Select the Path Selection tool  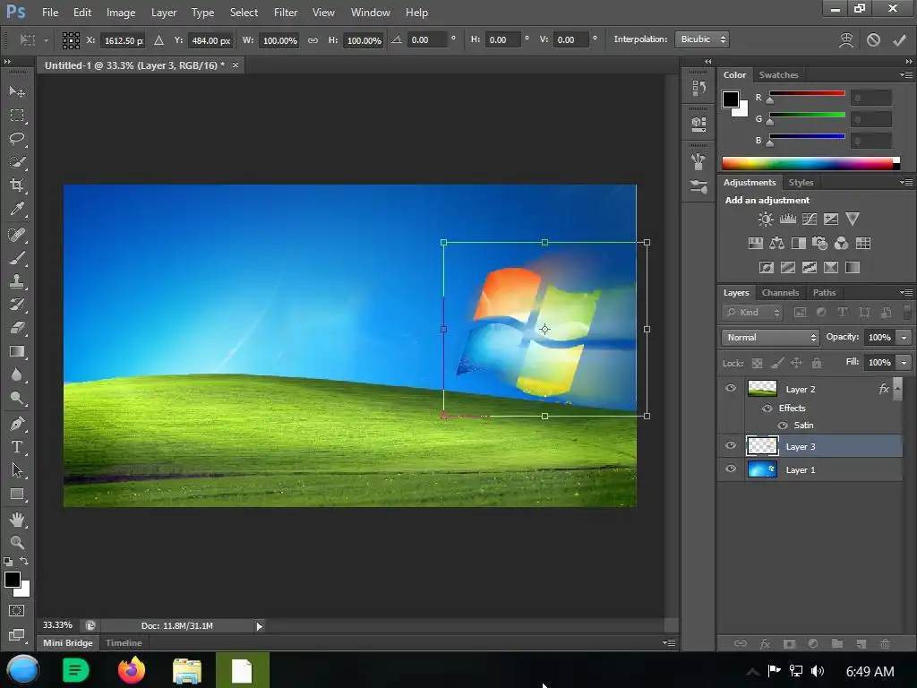click(x=17, y=470)
